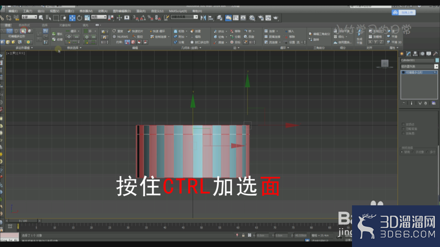The image size is (440, 247).
Task: Click the 生成平面 button
Action: point(359,37)
